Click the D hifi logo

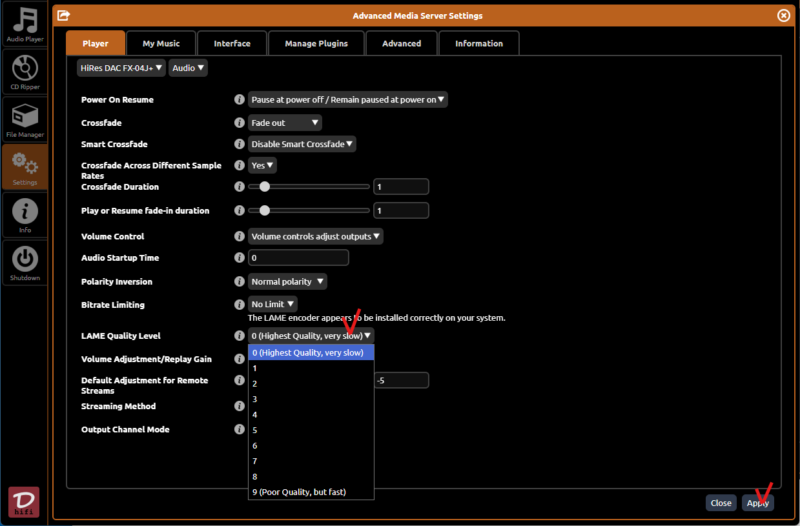tap(24, 501)
